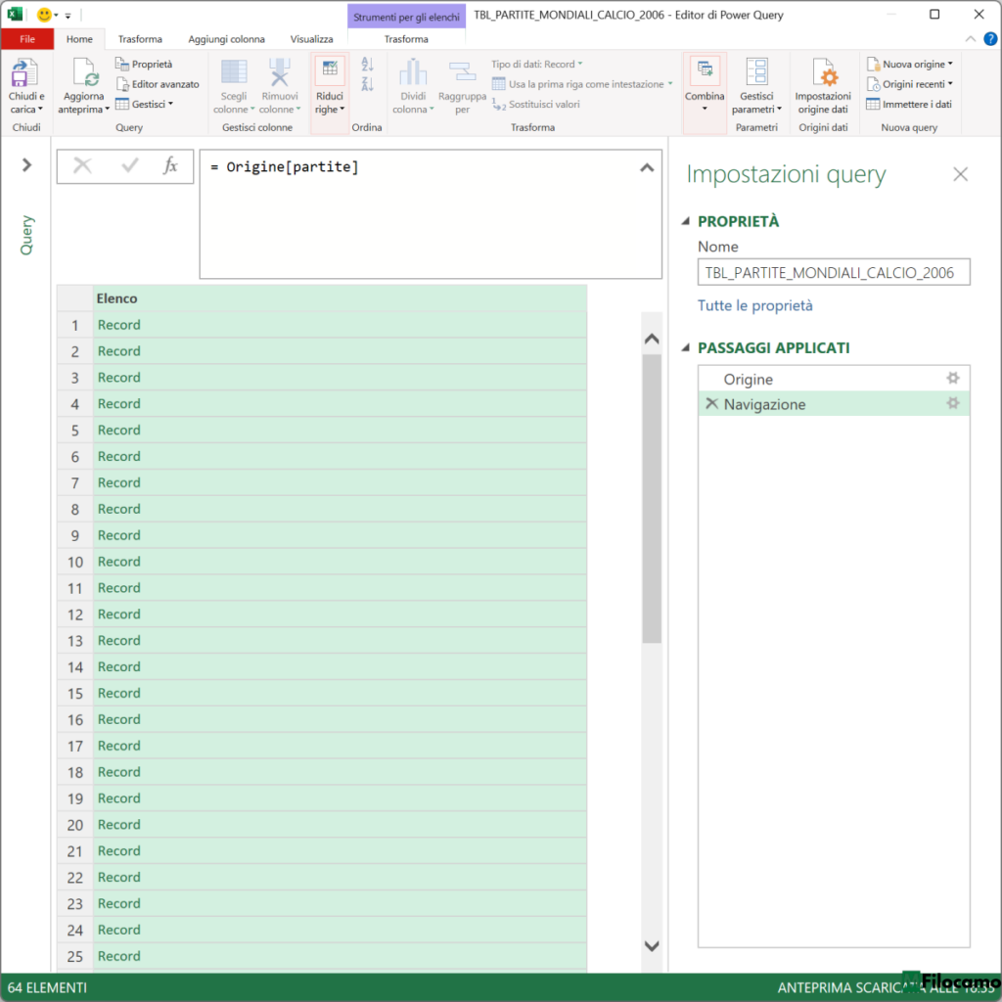Collapse the PROPRIETÀ section
Image resolution: width=1002 pixels, height=1002 pixels.
point(686,221)
